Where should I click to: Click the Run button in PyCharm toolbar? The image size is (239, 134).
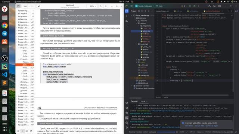(190, 6)
